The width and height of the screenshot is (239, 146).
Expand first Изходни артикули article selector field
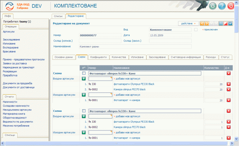(x=100, y=95)
